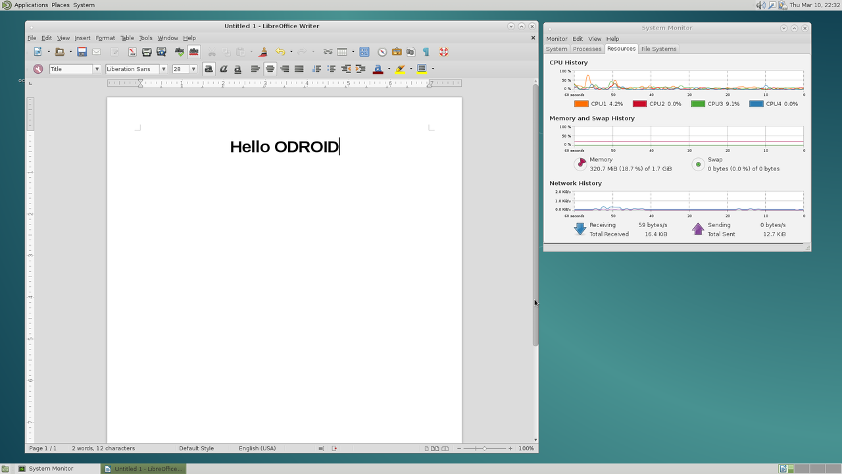Open the Navigator compass icon
This screenshot has height=474, width=842.
(382, 52)
